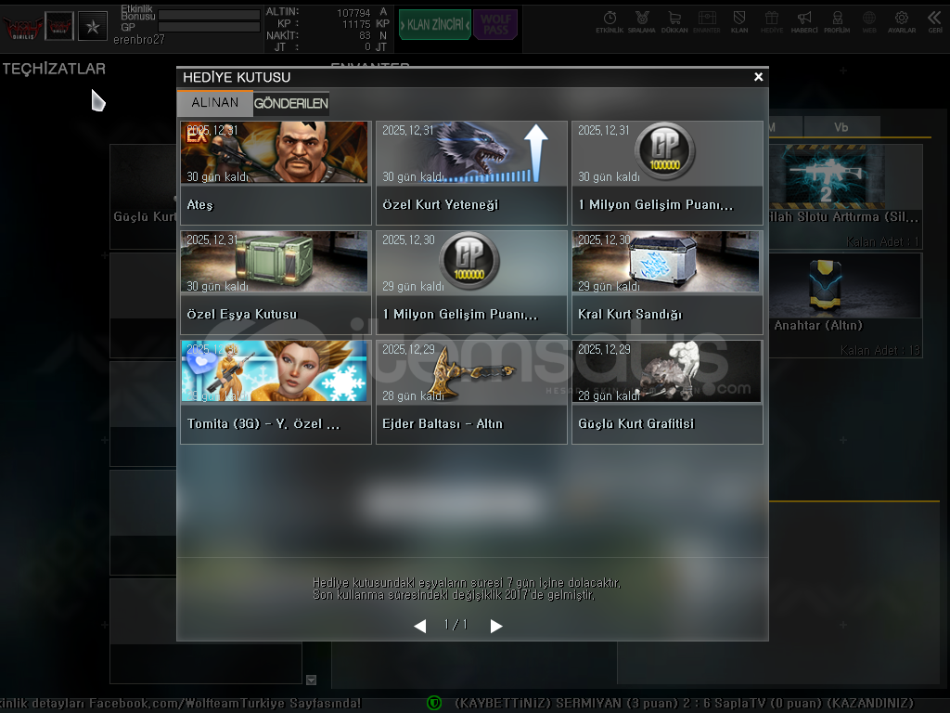Click the erenbro27 username
Image resolution: width=950 pixels, height=713 pixels.
[x=139, y=40]
